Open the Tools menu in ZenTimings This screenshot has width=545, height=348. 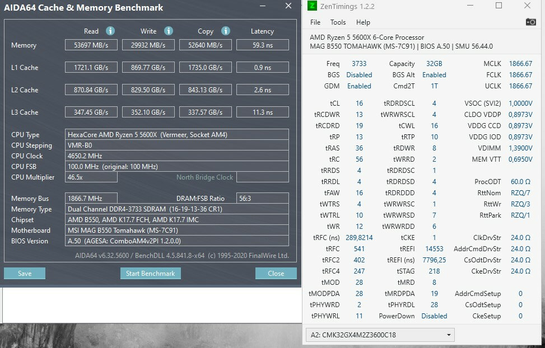coord(338,22)
